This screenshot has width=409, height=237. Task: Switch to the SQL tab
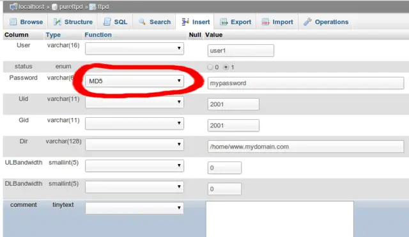[x=115, y=22]
